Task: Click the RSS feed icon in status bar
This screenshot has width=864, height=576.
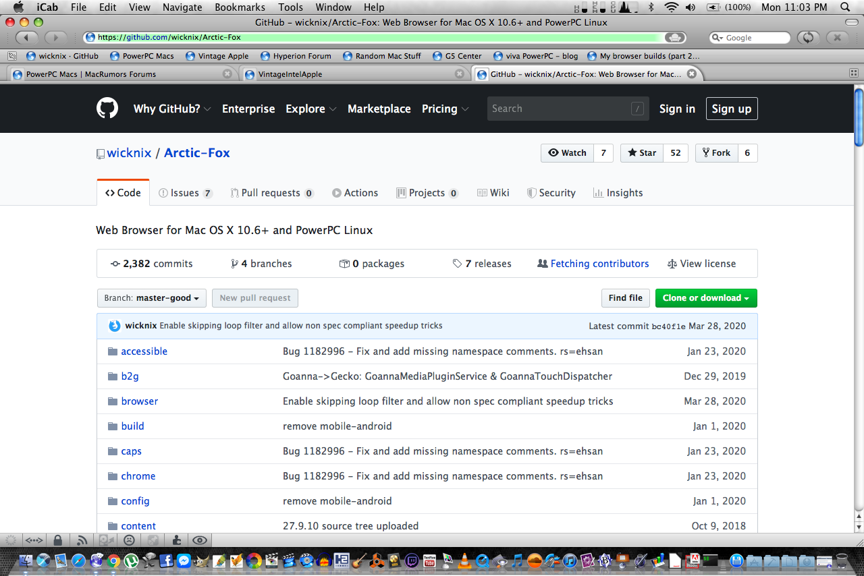Action: coord(82,540)
